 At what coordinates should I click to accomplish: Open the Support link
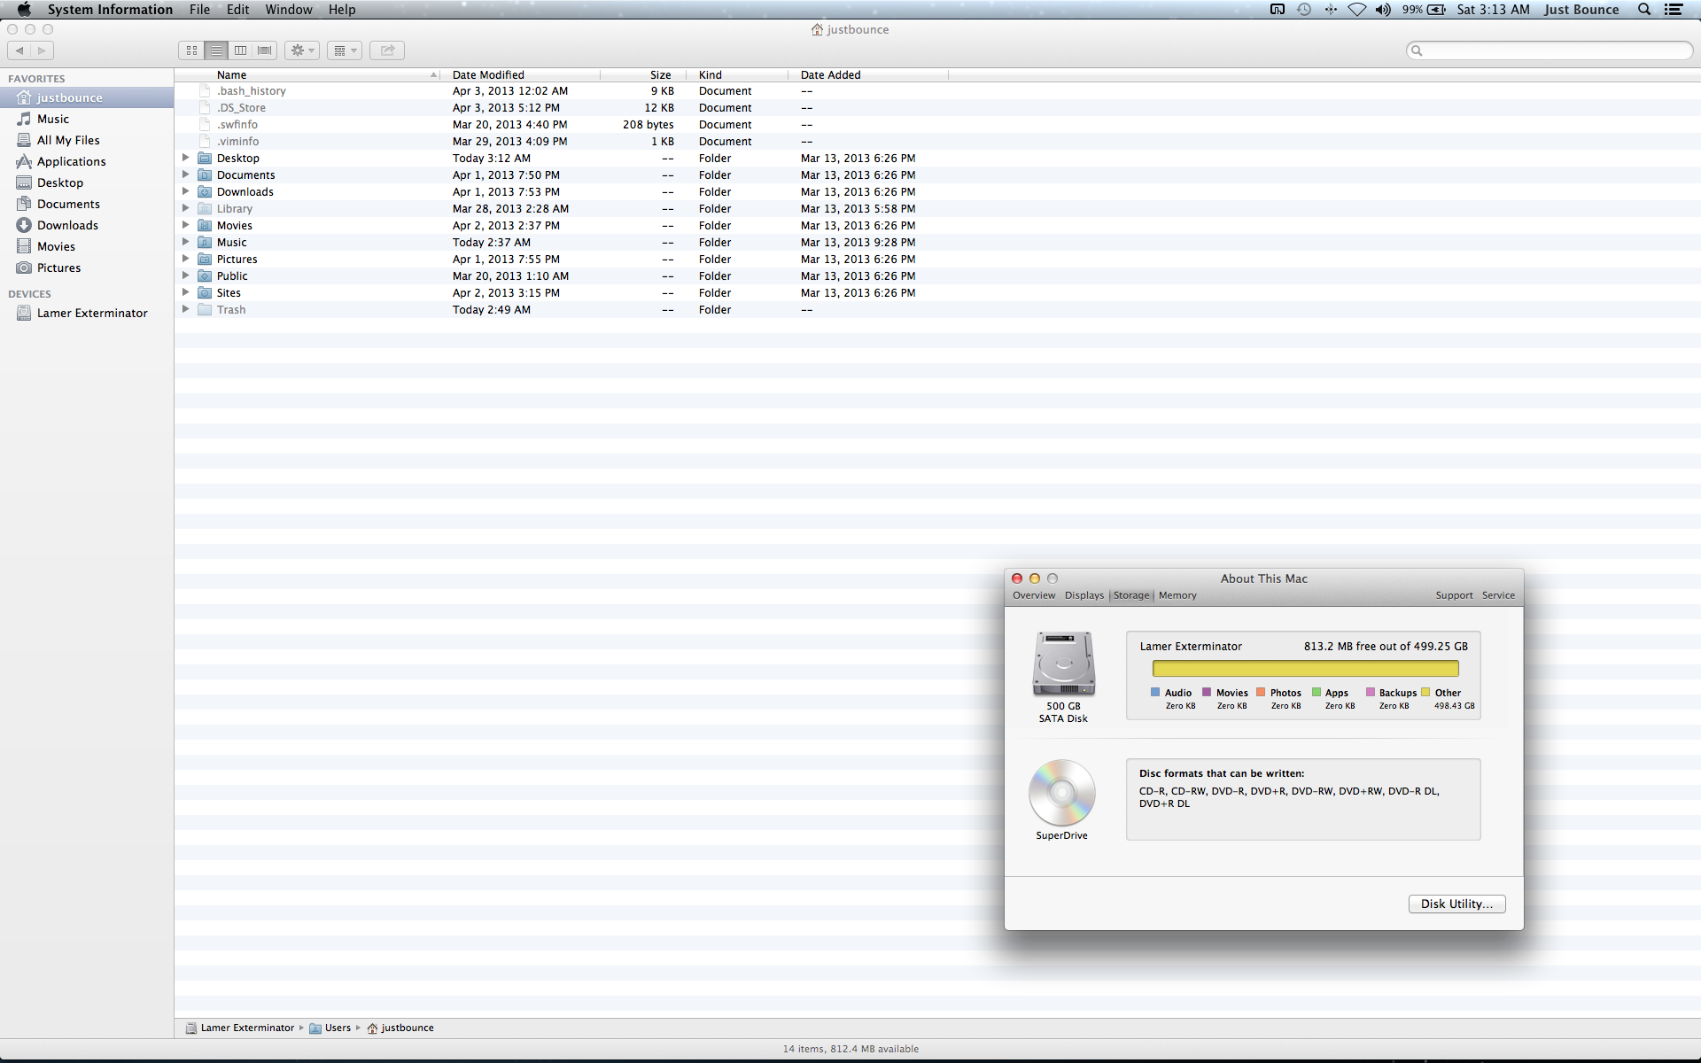(1454, 595)
